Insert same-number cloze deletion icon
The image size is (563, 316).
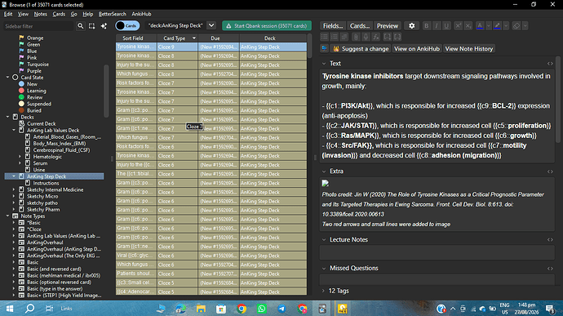coord(397,37)
